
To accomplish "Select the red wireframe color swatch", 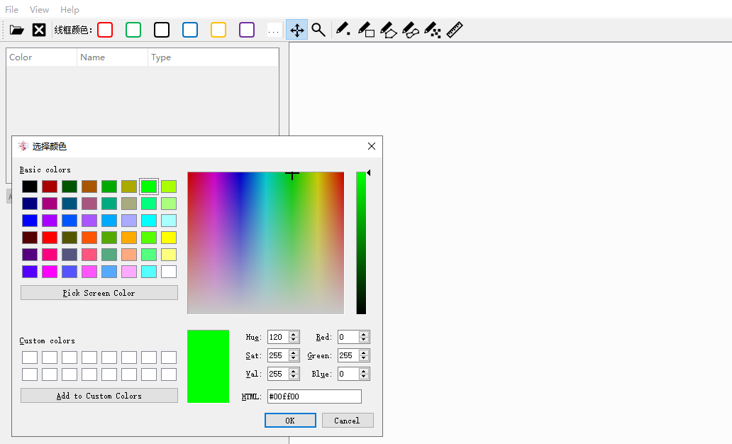I will click(x=105, y=30).
